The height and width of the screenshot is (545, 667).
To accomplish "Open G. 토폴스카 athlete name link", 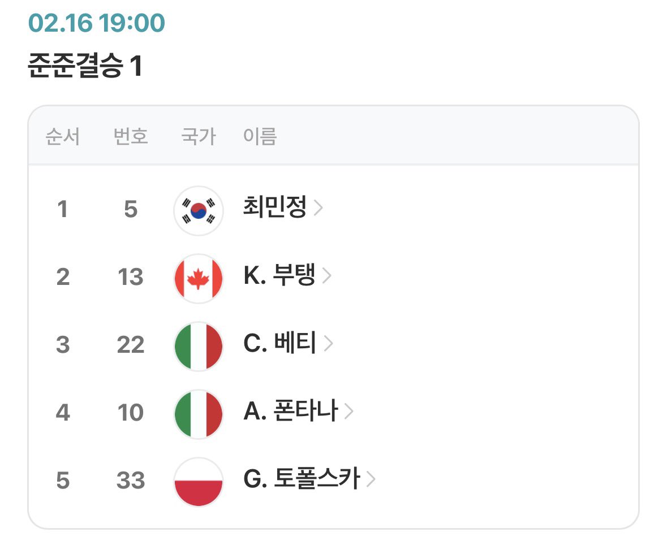I will 302,480.
